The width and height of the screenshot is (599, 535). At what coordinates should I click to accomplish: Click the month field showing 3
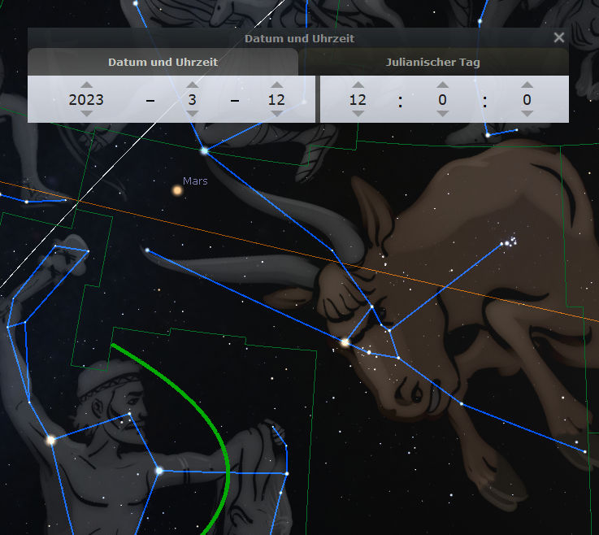pos(192,100)
